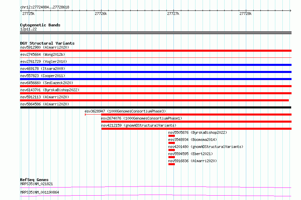
Task: Click the nsv469178 (Itsara2009) label
Action: (x=43, y=69)
